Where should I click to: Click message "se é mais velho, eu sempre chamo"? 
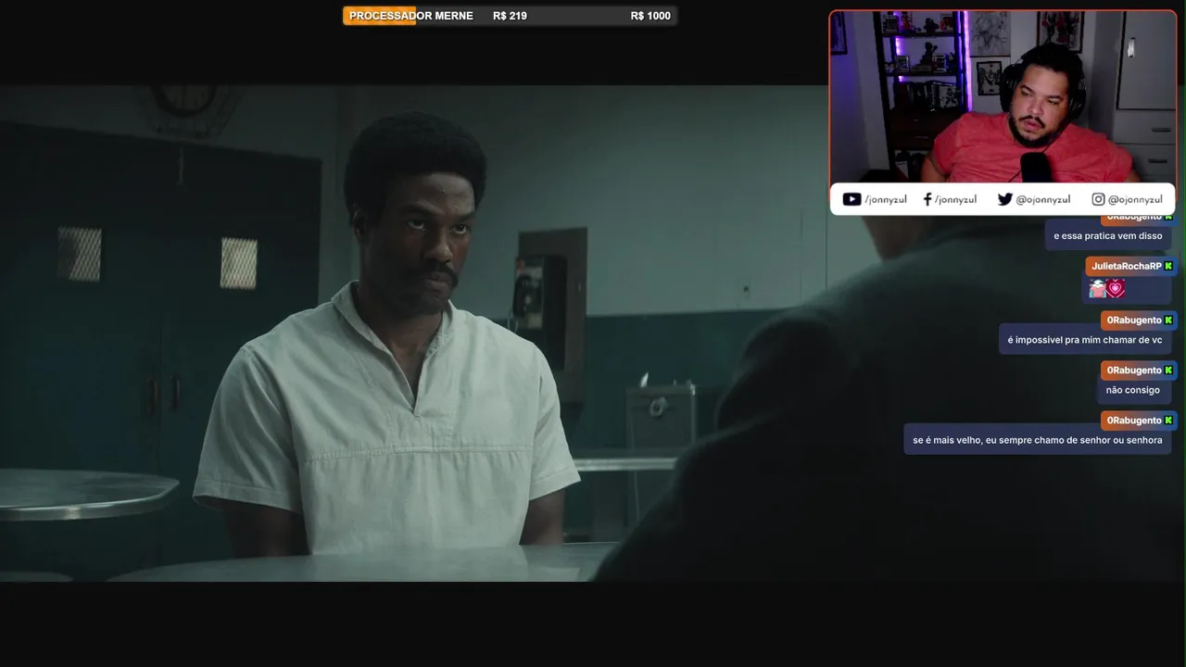point(1037,439)
